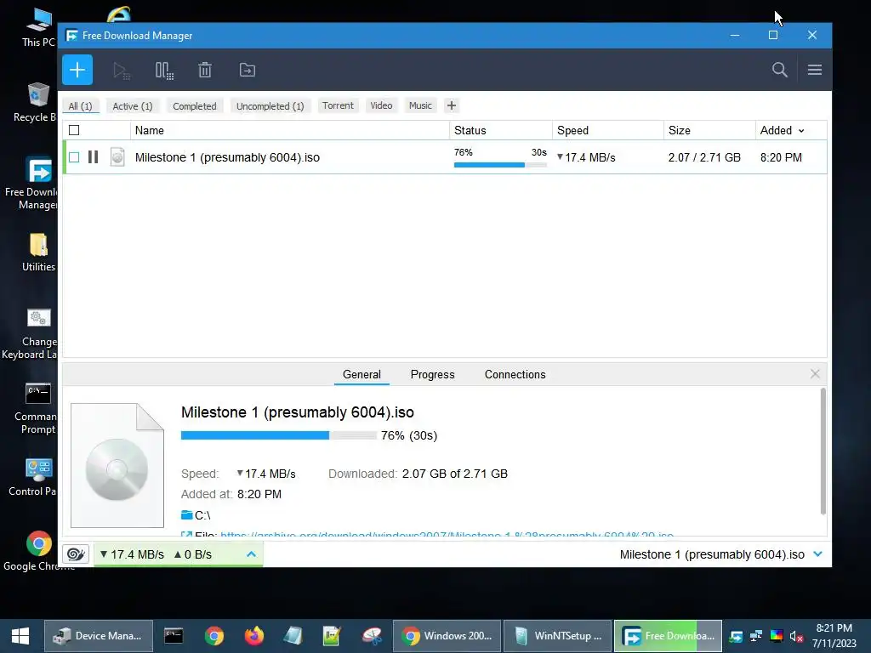Select the Milestone 1 (presumably 6004).iso row name
This screenshot has height=653, width=871.
pyautogui.click(x=227, y=157)
